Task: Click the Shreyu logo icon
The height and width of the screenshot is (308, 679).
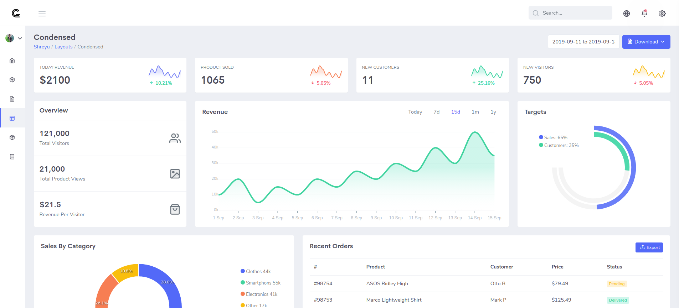Action: pyautogui.click(x=16, y=13)
